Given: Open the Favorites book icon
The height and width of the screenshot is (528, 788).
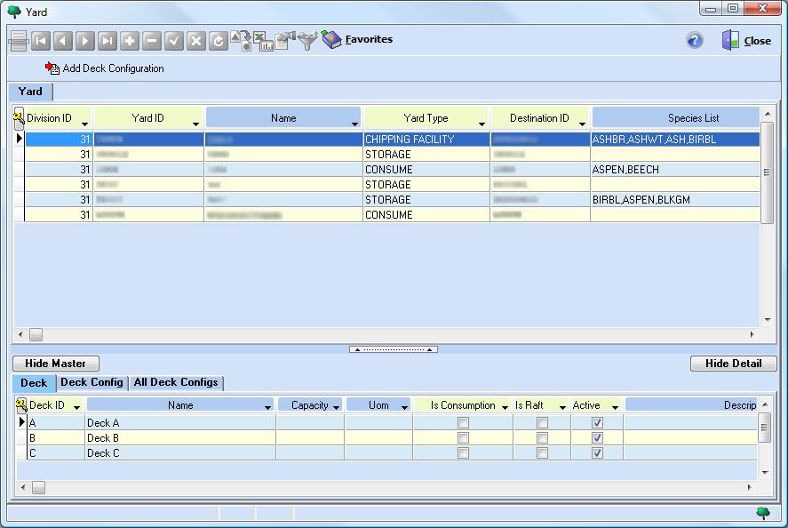Looking at the screenshot, I should [x=331, y=40].
